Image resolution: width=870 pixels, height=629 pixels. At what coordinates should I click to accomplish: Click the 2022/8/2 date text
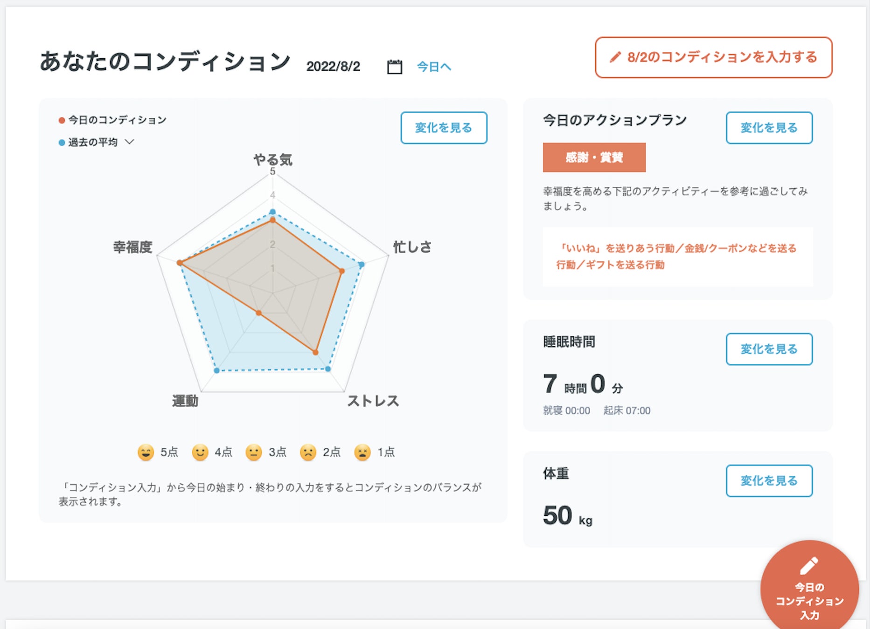tap(333, 67)
